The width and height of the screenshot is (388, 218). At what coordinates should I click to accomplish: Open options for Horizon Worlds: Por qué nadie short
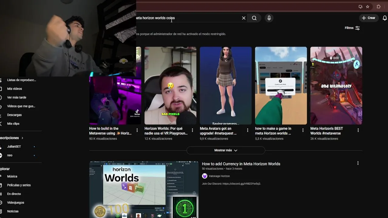coord(192,130)
